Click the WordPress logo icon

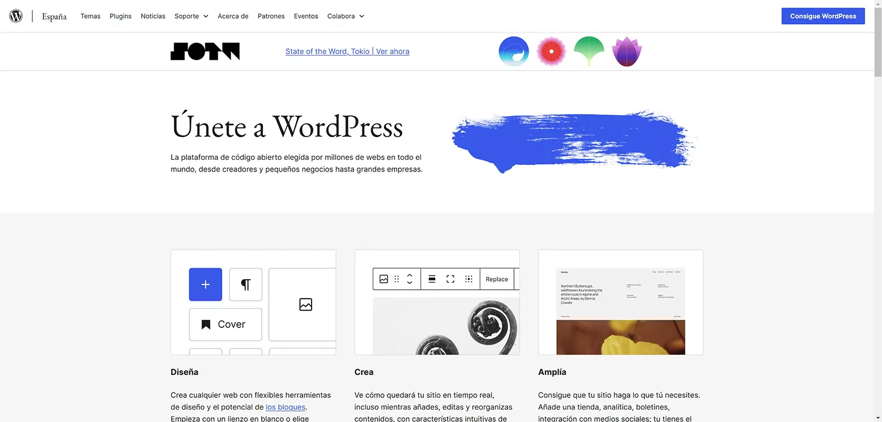click(x=15, y=15)
